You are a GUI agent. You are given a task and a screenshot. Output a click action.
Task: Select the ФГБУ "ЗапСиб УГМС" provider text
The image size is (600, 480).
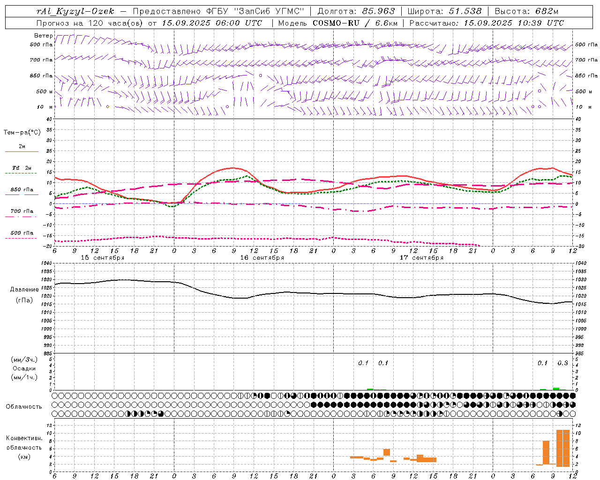pyautogui.click(x=255, y=11)
